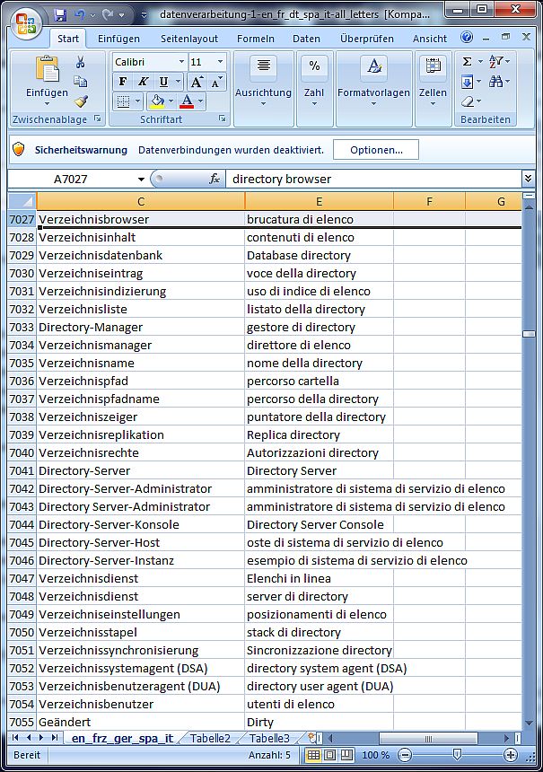Cut selection using the scissors icon
Viewport: 543px width, 772px height.
point(80,62)
